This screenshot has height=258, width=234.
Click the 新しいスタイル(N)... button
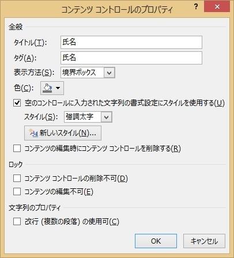[63, 133]
